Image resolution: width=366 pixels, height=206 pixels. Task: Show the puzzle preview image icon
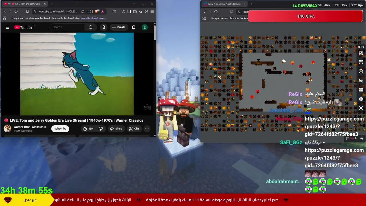(x=361, y=53)
